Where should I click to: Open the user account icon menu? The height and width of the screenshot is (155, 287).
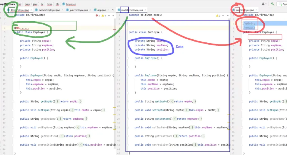pyautogui.click(x=264, y=4)
